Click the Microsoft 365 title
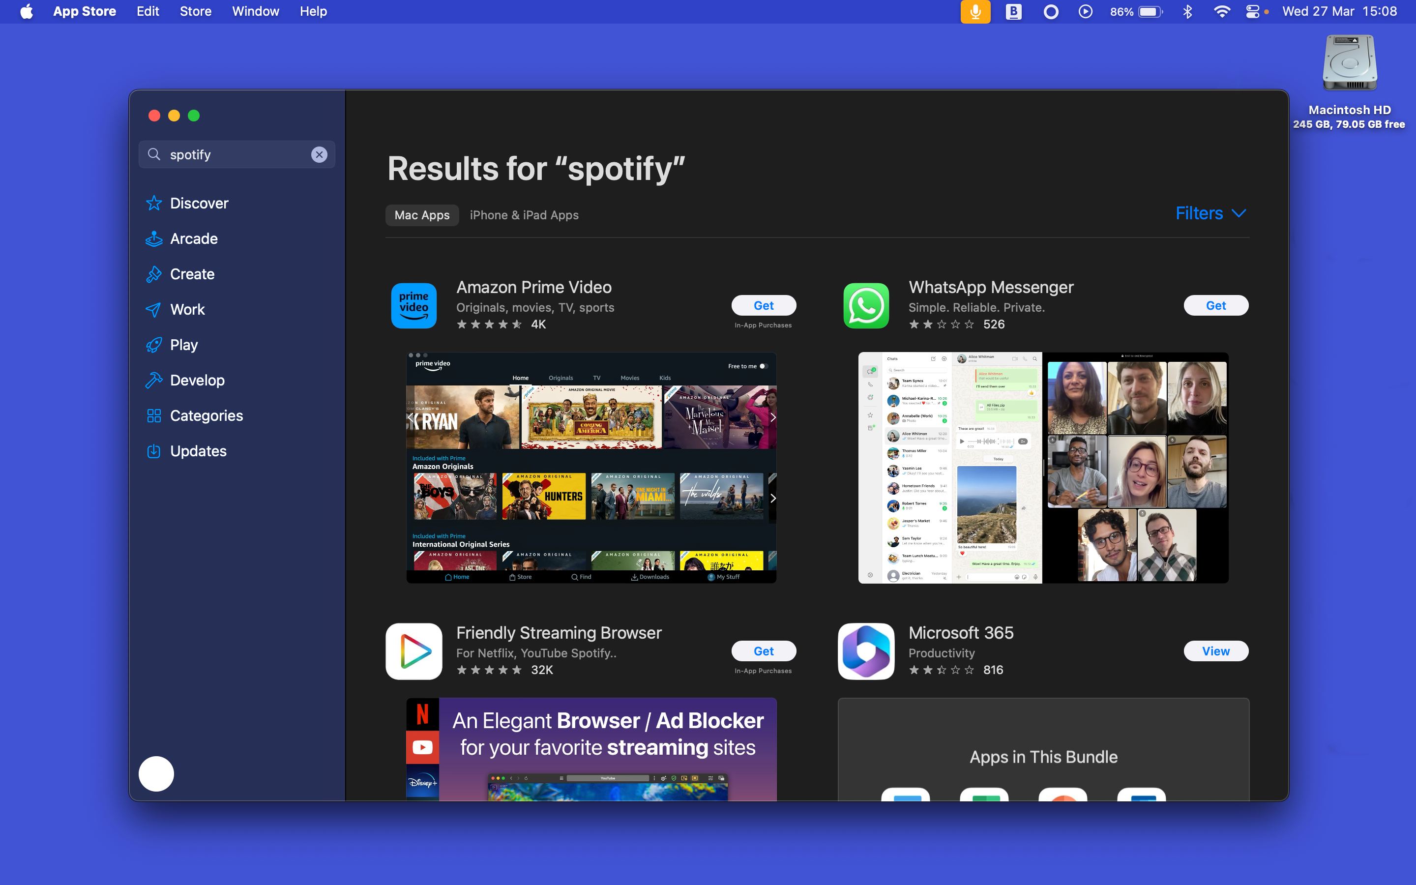Image resolution: width=1416 pixels, height=885 pixels. [961, 632]
